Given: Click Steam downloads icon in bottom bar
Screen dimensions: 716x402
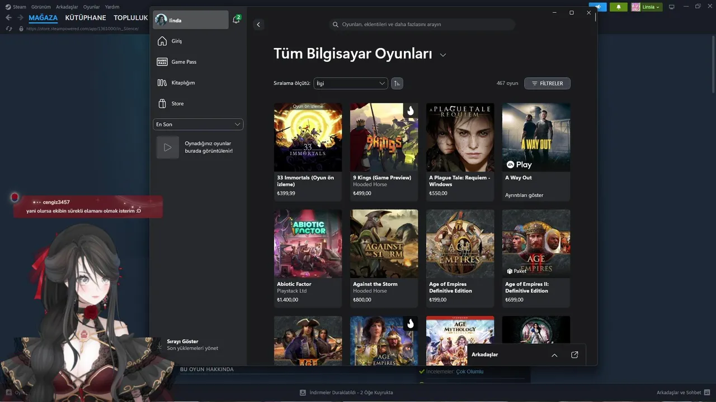Looking at the screenshot, I should tap(303, 393).
